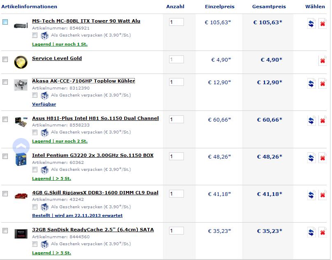Click the SanDisk SSD product thumbnail

(21, 234)
